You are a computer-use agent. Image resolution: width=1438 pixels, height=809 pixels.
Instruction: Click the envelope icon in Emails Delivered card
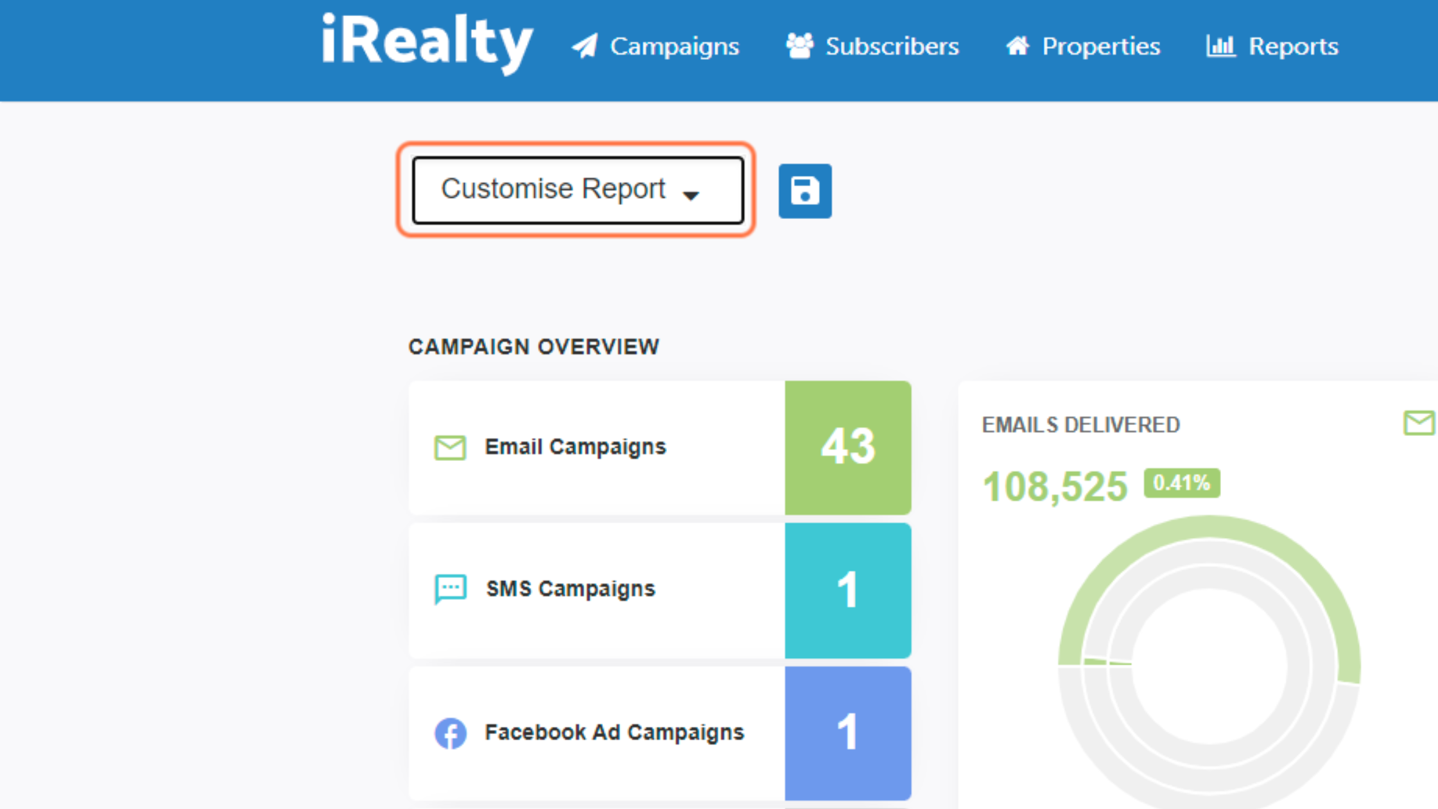point(1419,423)
